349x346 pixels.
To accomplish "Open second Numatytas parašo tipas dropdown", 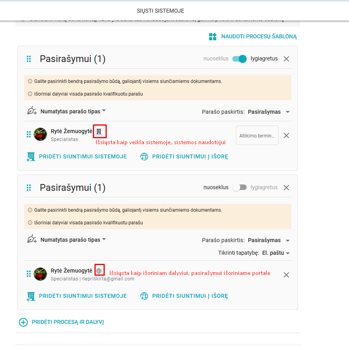I will (74, 240).
